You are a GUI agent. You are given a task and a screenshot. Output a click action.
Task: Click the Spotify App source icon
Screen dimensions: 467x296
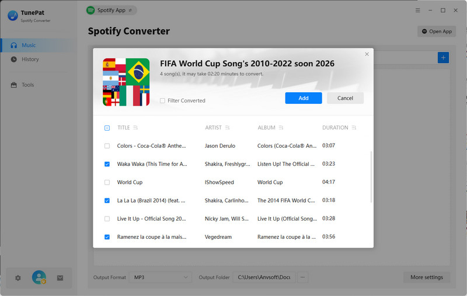coord(90,10)
